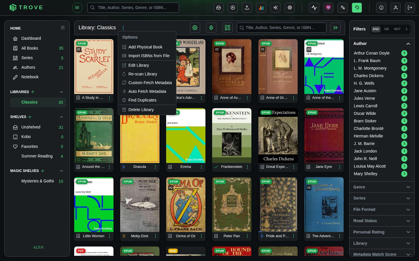Select Custom Fetch Metadata option

[147, 83]
